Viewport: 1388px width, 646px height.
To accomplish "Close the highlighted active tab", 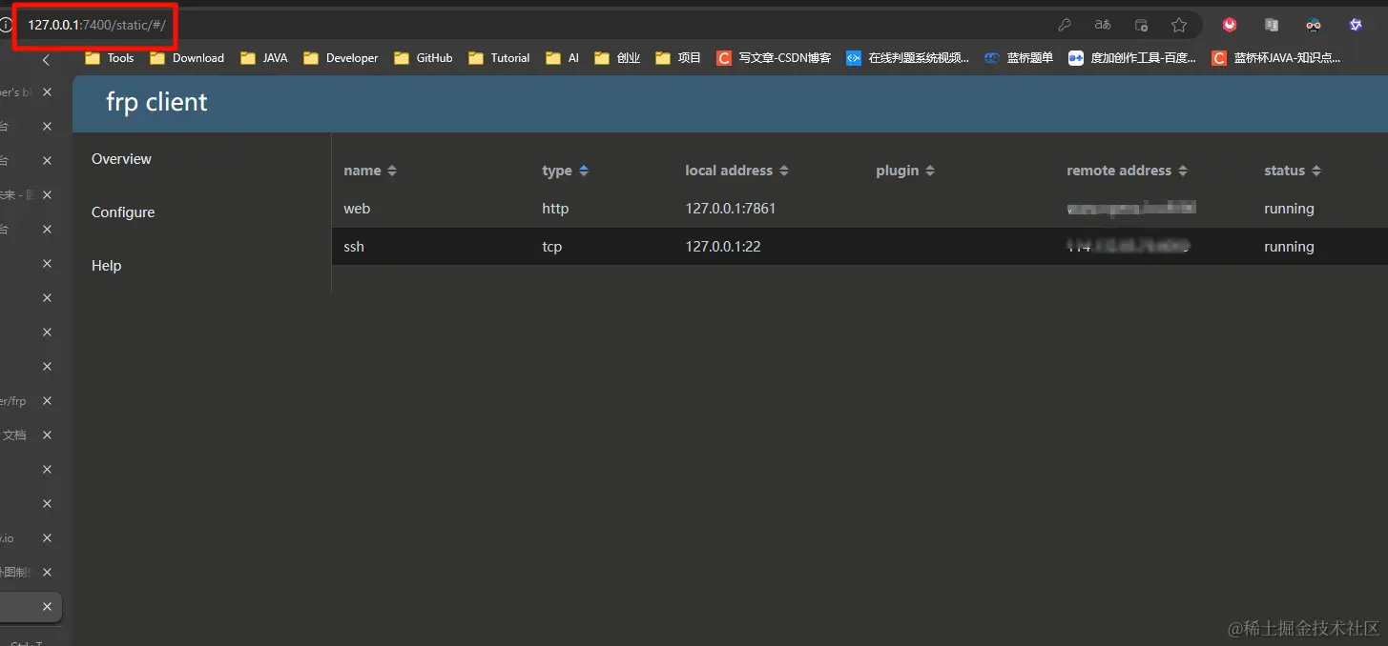I will tap(47, 607).
